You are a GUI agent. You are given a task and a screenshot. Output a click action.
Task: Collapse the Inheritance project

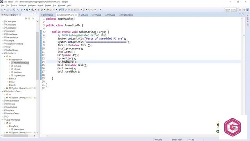pos(2,53)
